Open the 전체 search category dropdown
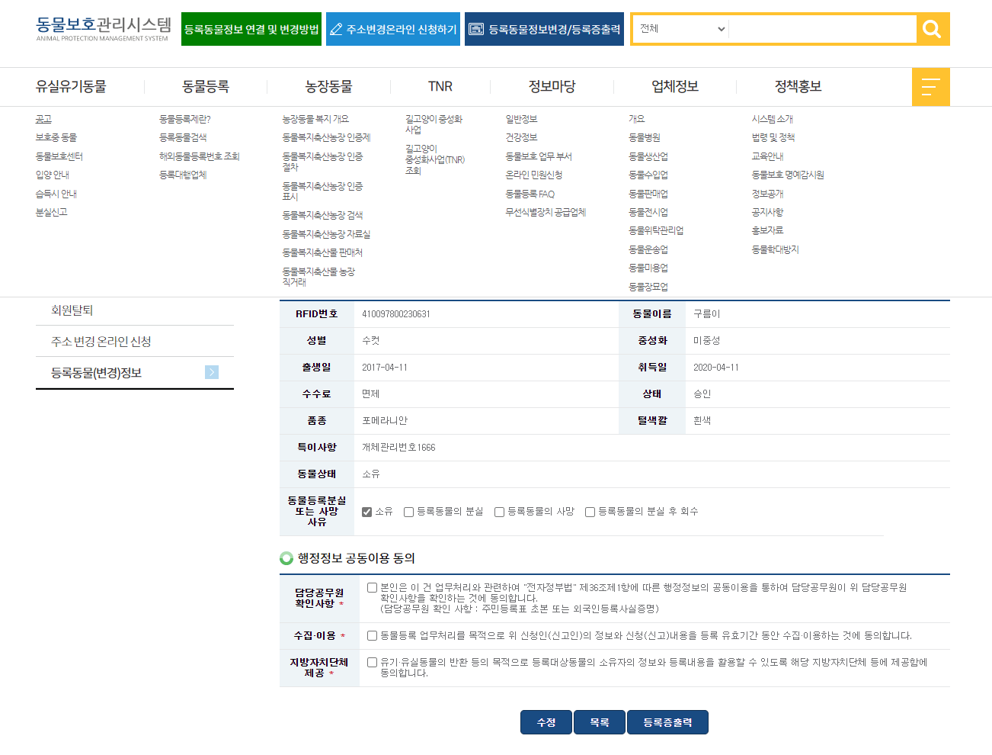Image resolution: width=992 pixels, height=755 pixels. [681, 29]
